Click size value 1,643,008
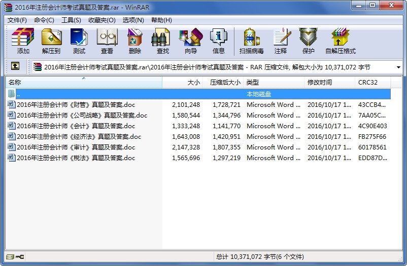This screenshot has height=266, width=407. (x=186, y=136)
